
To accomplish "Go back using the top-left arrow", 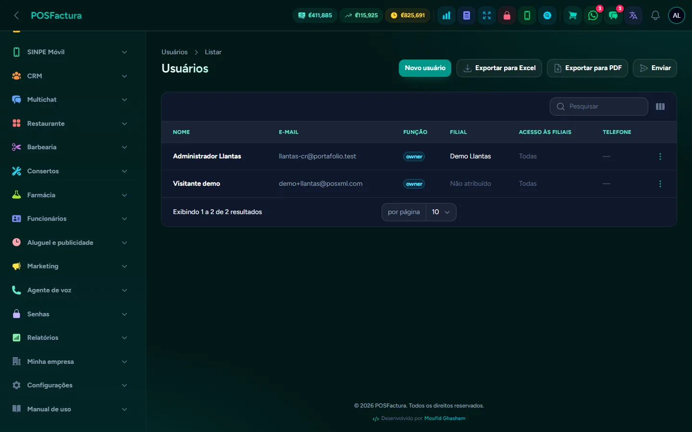I will coord(16,15).
